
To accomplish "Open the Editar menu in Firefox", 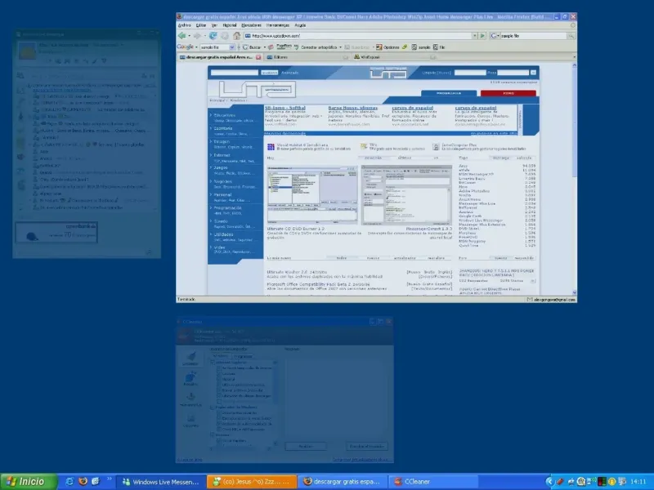I will click(x=201, y=25).
